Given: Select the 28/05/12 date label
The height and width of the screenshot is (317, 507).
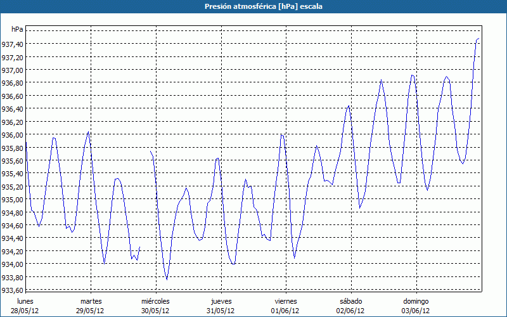Looking at the screenshot, I should (25, 311).
